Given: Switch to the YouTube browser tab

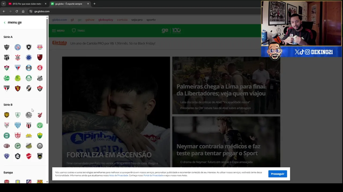Looking at the screenshot, I should pos(27,4).
